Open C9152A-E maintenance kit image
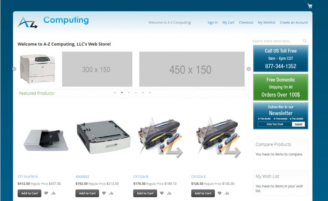The image size is (328, 201). click(x=218, y=138)
